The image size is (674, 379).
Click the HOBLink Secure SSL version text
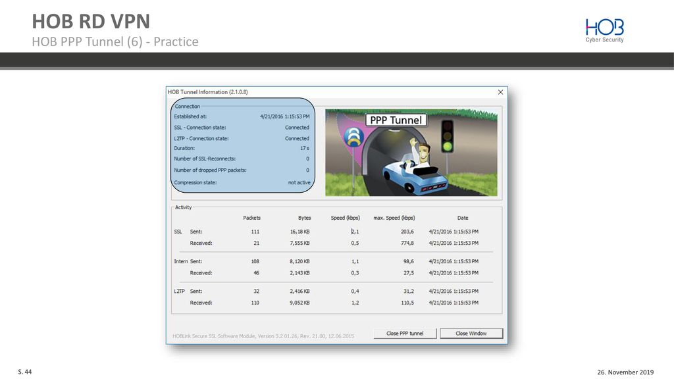pos(263,336)
